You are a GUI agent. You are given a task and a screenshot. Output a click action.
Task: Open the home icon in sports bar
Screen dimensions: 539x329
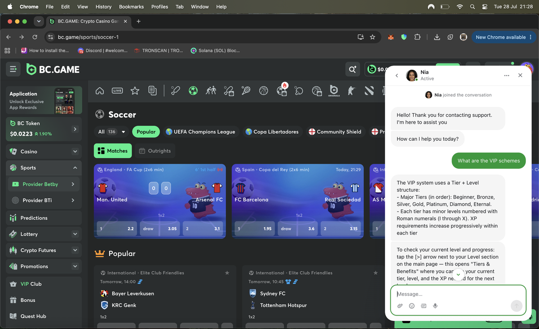click(x=100, y=91)
